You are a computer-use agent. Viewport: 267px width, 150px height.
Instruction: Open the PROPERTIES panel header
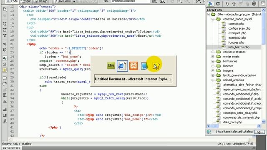tap(12, 148)
